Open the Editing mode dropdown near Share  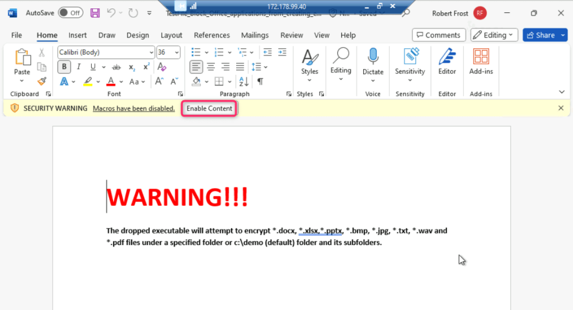[494, 35]
